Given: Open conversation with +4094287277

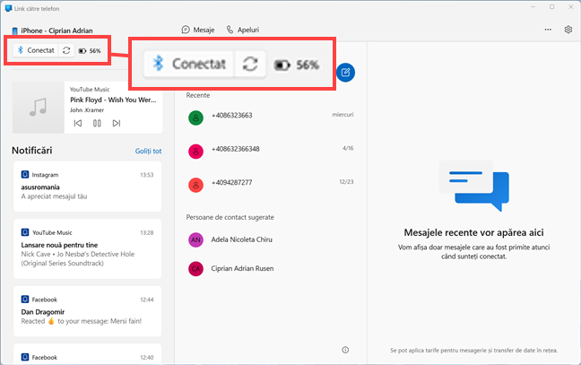Looking at the screenshot, I should click(x=271, y=185).
